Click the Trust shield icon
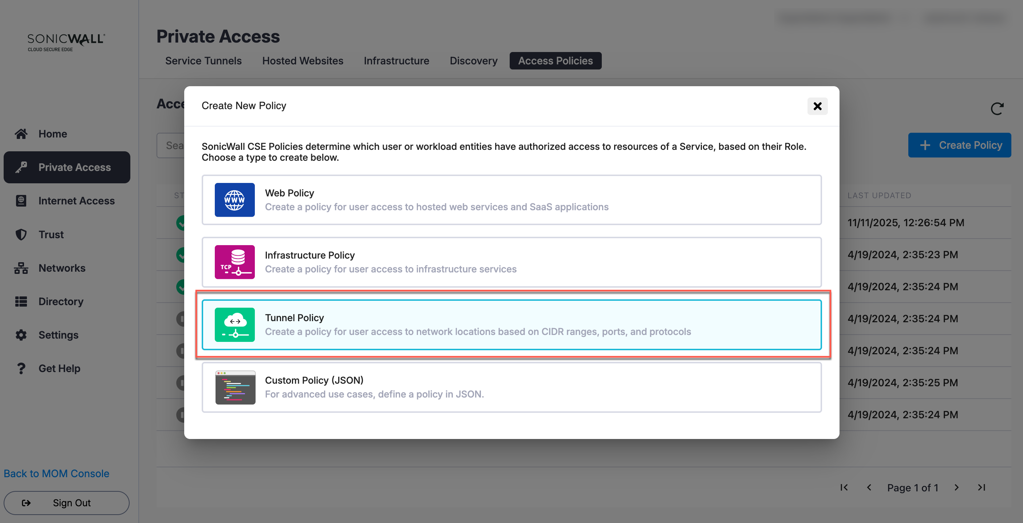The width and height of the screenshot is (1023, 523). [21, 235]
